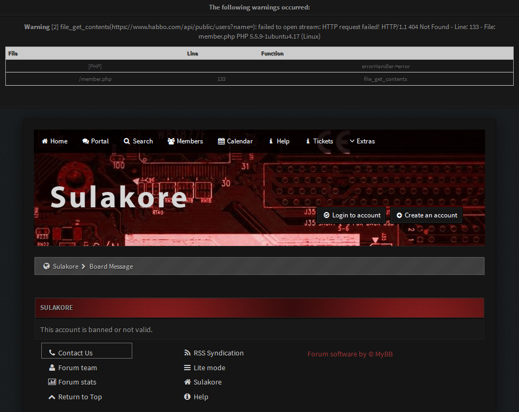
Task: Click the errorHandler->error cell
Action: 386,67
